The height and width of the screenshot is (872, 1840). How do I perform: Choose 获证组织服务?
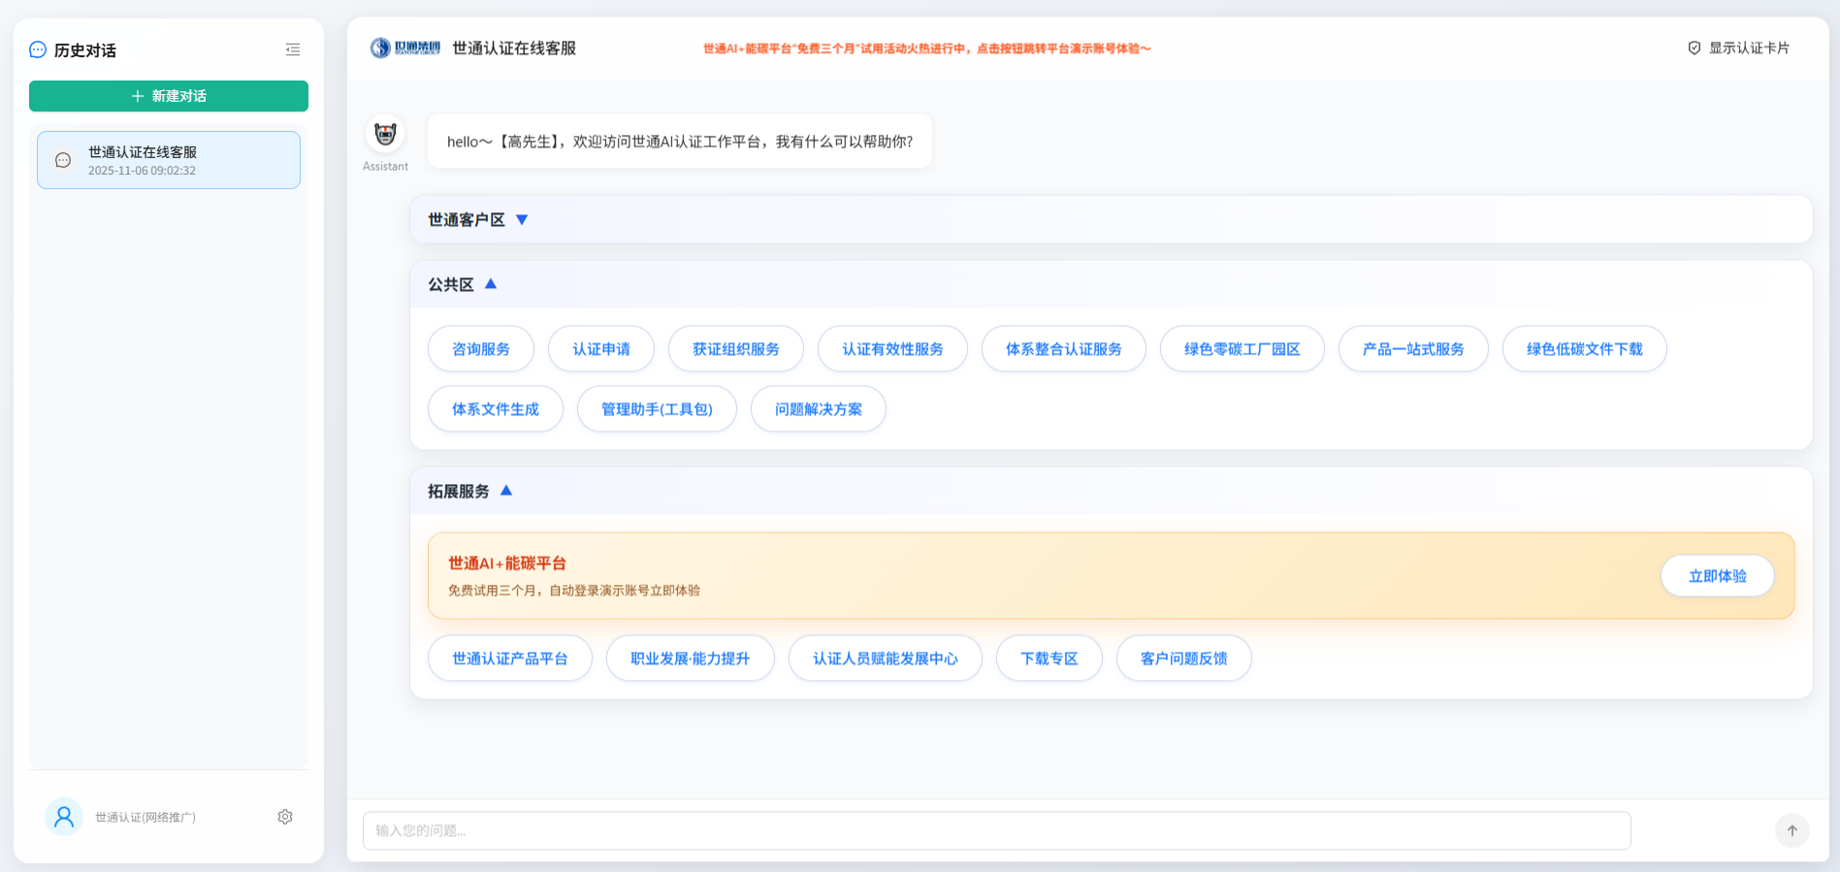pyautogui.click(x=736, y=349)
